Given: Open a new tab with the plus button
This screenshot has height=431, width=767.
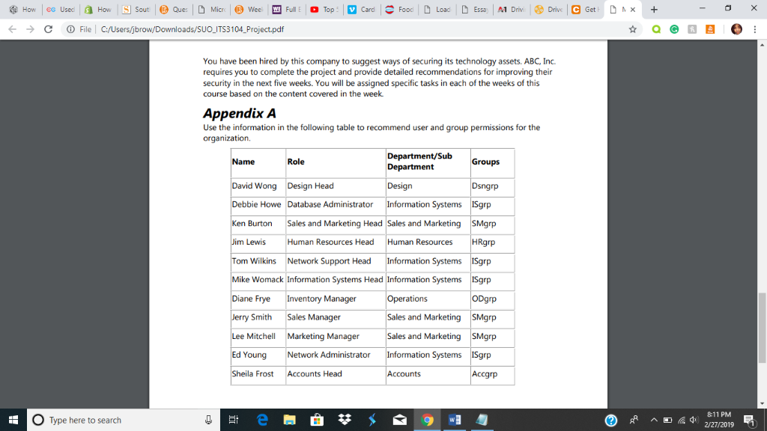Looking at the screenshot, I should [653, 10].
